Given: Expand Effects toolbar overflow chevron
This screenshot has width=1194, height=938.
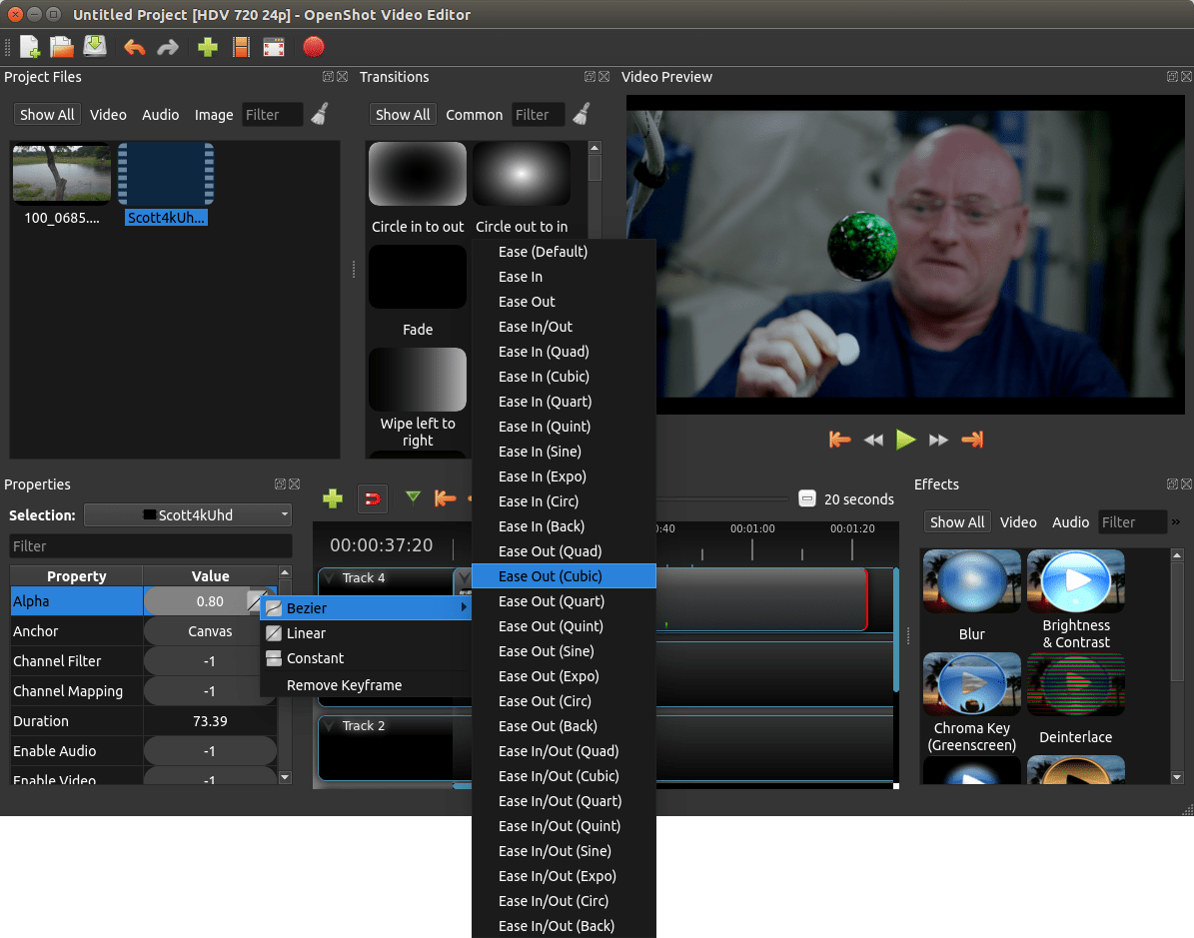Looking at the screenshot, I should (1176, 522).
